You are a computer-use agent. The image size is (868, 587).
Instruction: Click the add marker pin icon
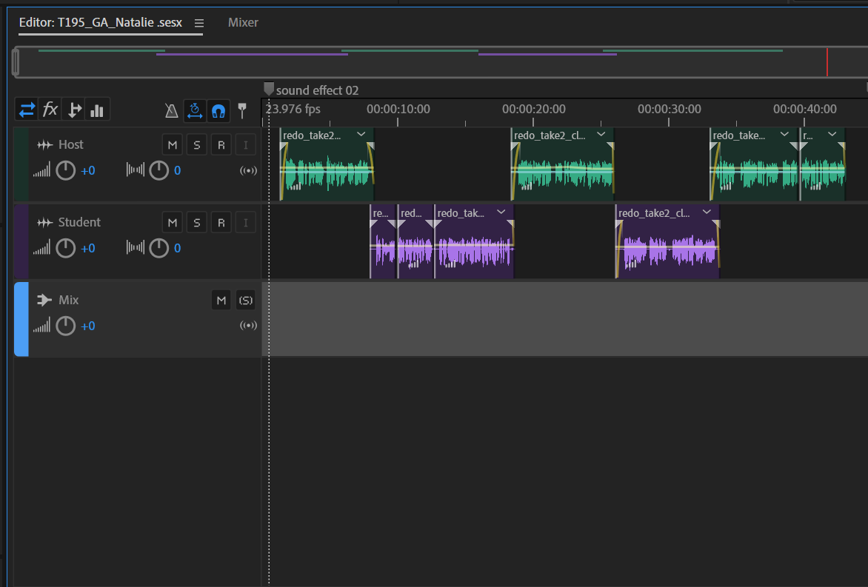pos(241,111)
